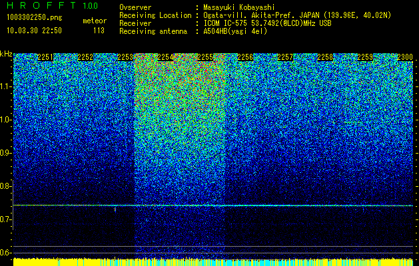Click the 0.9 kHz axis label
Viewport: 419px width, 266px height.
5,153
